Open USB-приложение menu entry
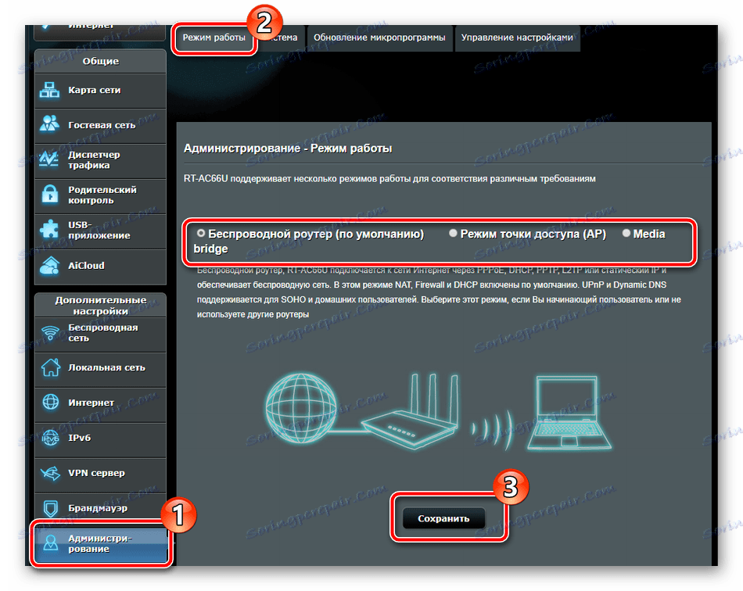 click(100, 231)
